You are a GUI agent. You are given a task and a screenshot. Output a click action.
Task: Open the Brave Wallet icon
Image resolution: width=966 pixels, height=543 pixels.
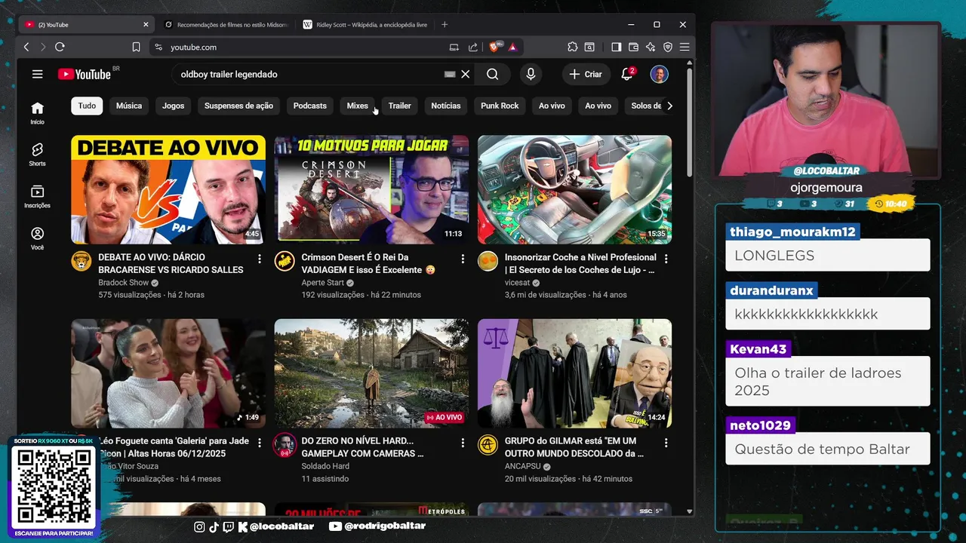[633, 47]
